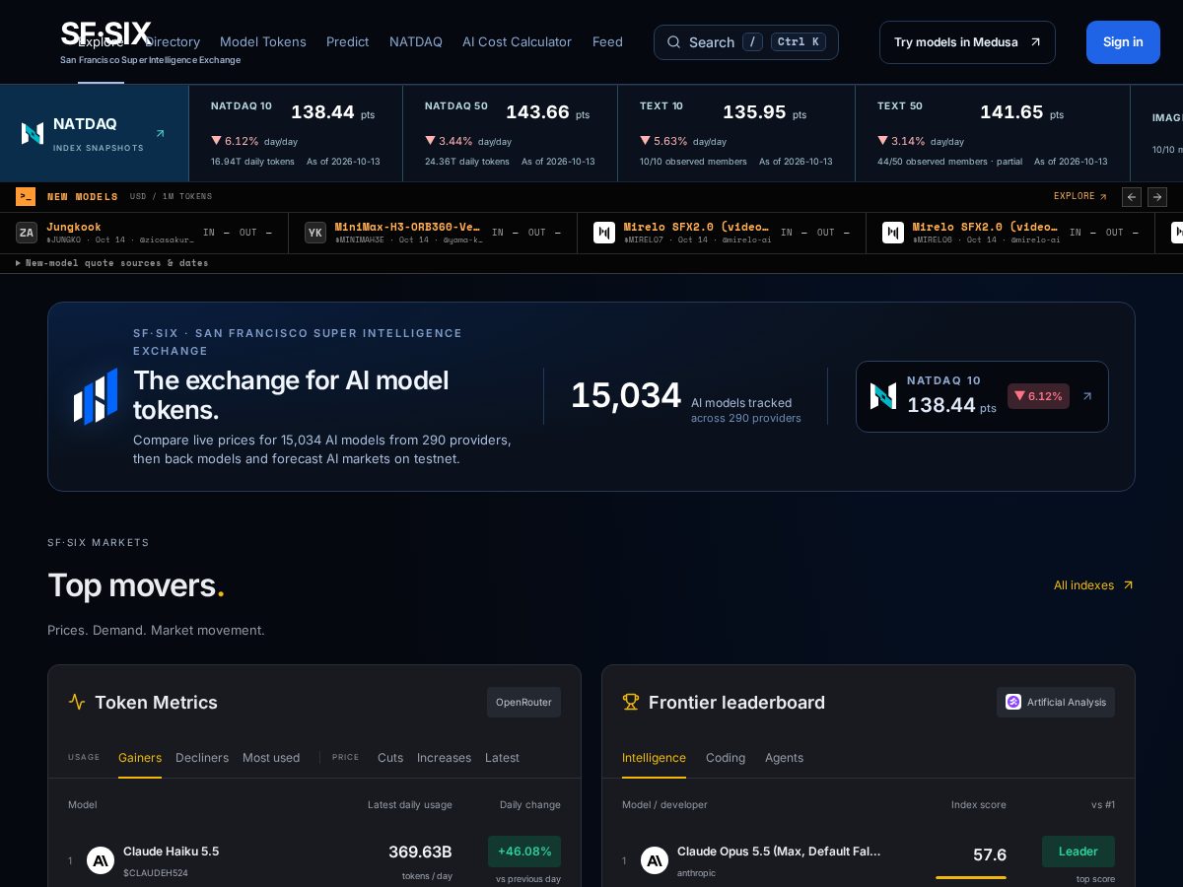Viewport: 1183px width, 887px height.
Task: Open the TEXT 10 index card
Action: tap(736, 133)
